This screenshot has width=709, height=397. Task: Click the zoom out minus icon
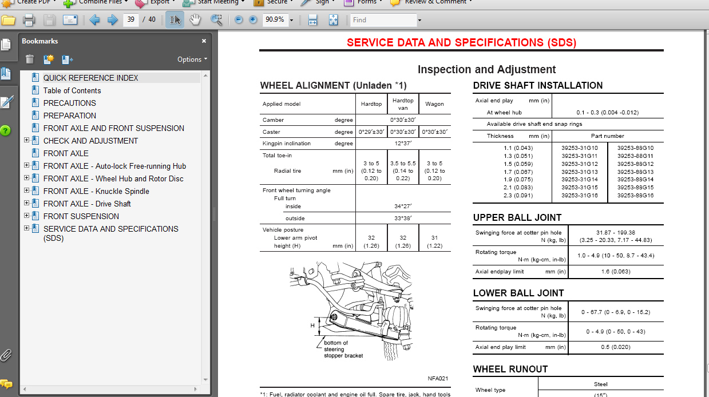239,20
